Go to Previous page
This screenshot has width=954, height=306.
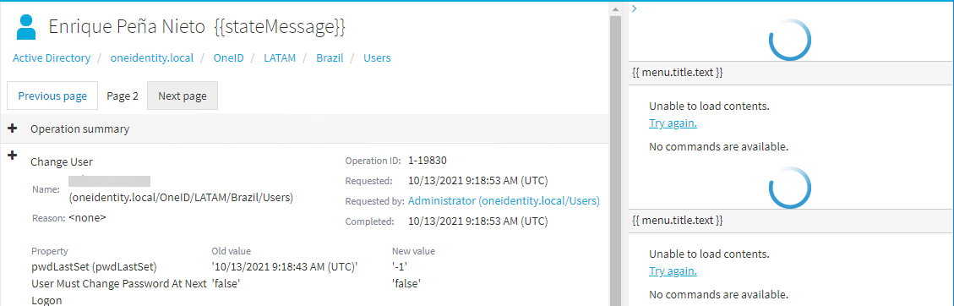click(x=52, y=96)
